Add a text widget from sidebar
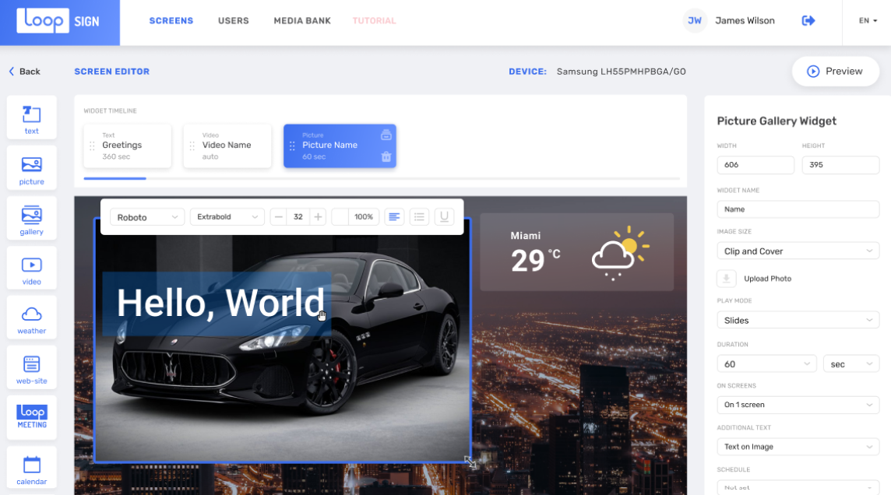The width and height of the screenshot is (891, 495). click(31, 118)
